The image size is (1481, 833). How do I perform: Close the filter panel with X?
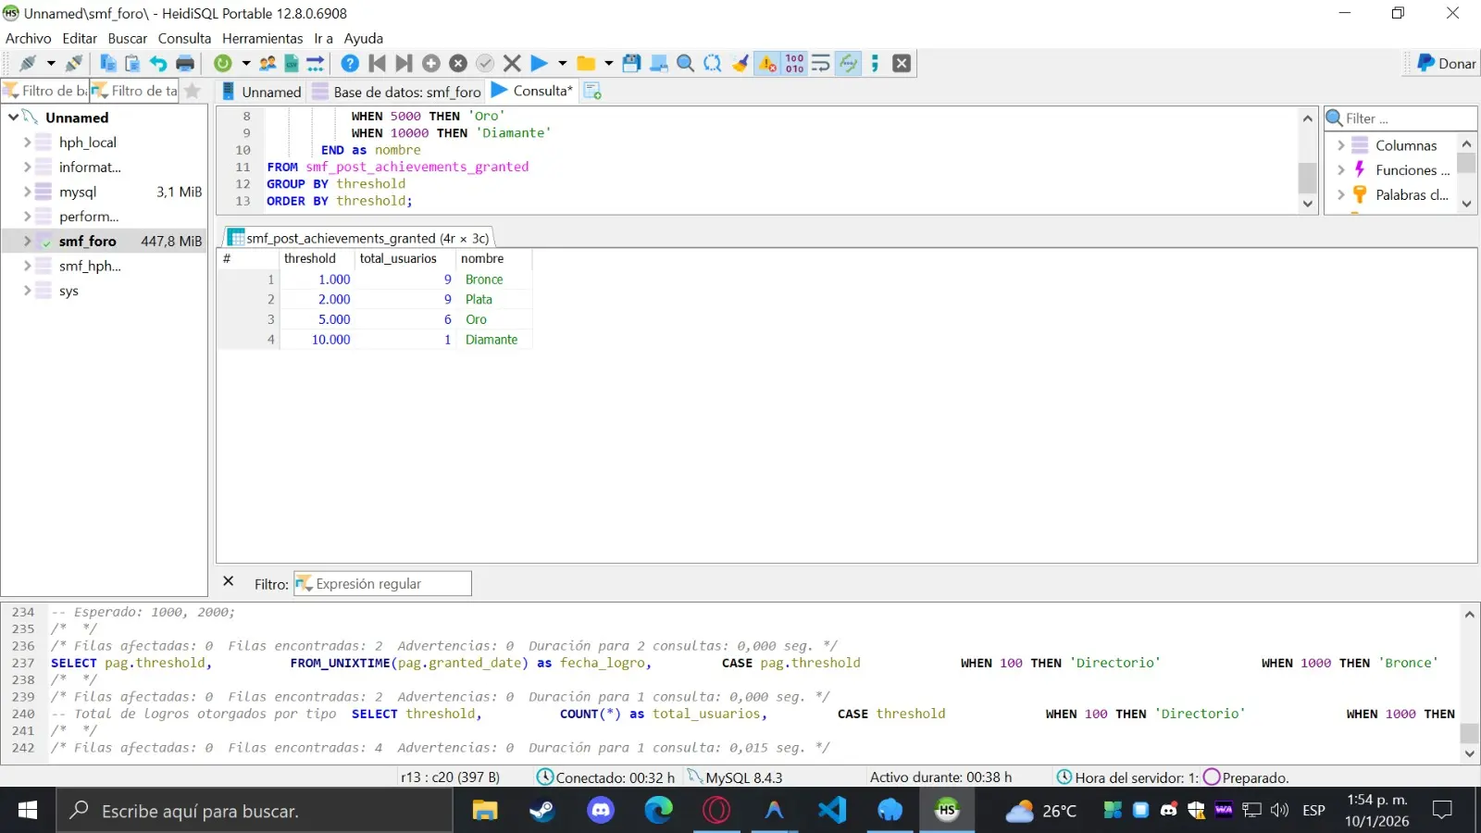coord(229,582)
